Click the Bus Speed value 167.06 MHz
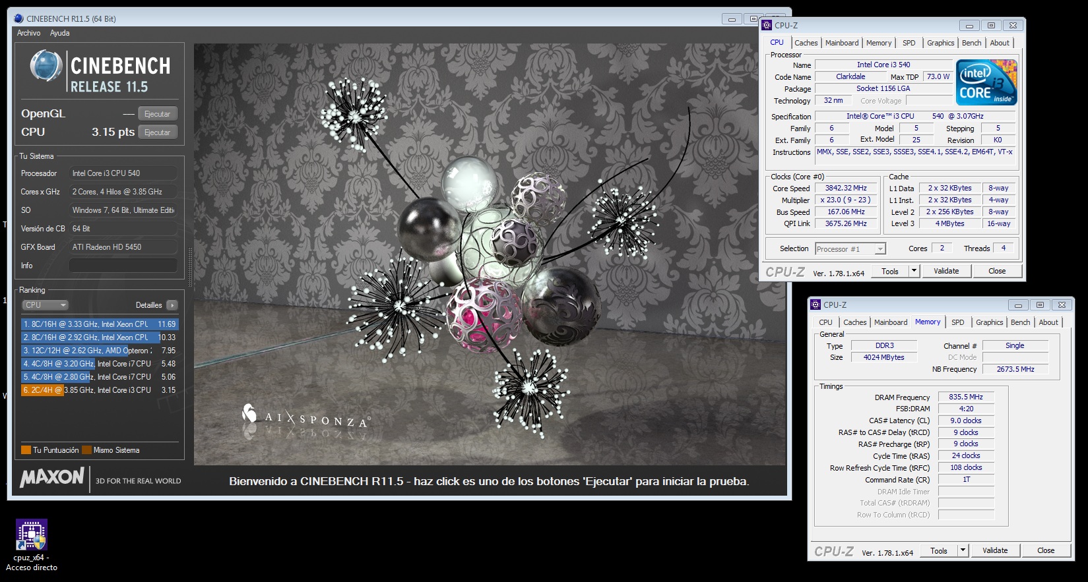Screen dimensions: 1088x582 click(x=846, y=212)
